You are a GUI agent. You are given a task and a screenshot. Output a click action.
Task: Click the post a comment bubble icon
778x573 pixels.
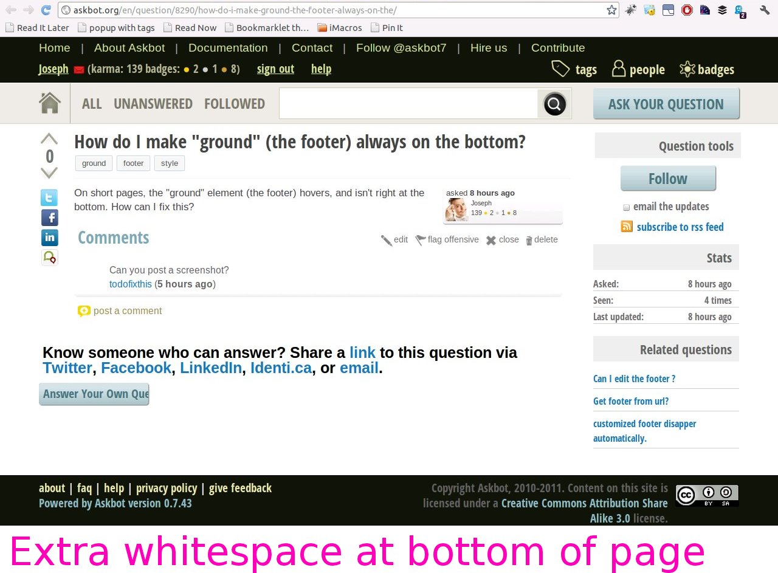(x=84, y=311)
